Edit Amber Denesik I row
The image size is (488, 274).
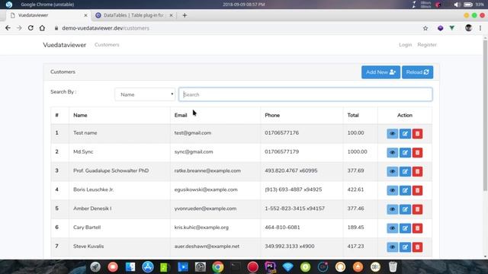405,209
